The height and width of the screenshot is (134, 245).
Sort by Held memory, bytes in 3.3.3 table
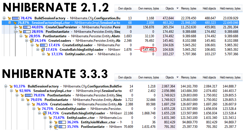pos(230,77)
